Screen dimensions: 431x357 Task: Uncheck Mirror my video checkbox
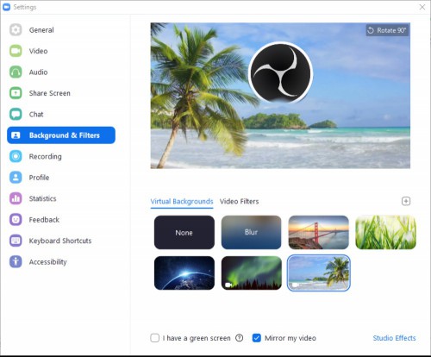[256, 338]
